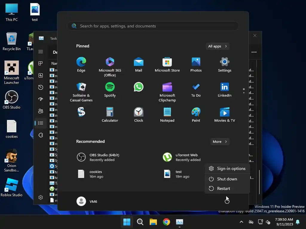This screenshot has width=306, height=229.
Task: Open Microsoft Store
Action: pos(167,65)
